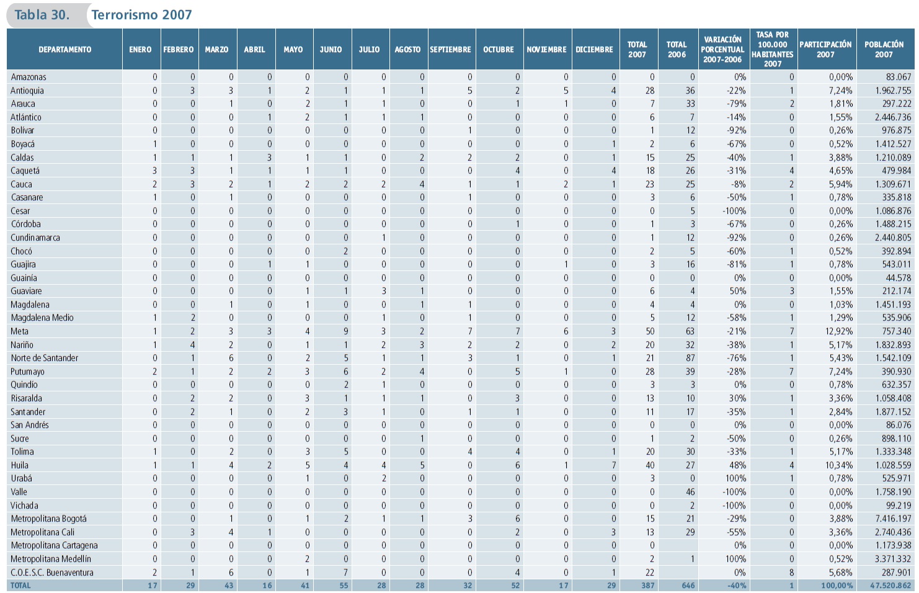Click the VARIACIÓN PORCENTUAL 2007-2006 header
The width and height of the screenshot is (919, 593).
tap(722, 50)
